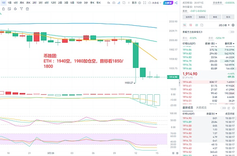Select the 1914.61 buy order row
Screen dimensions: 237x156
pos(209,86)
